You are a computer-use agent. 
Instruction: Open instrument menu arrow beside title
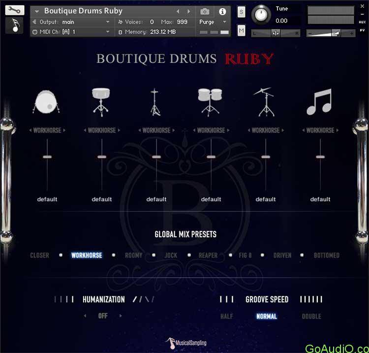coord(37,11)
